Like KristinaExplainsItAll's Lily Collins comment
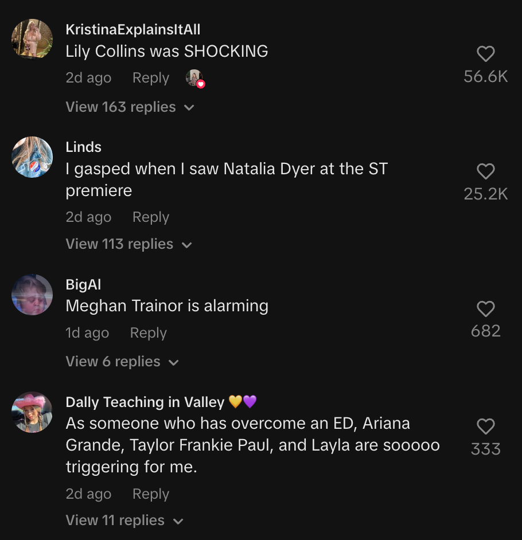Image resolution: width=522 pixels, height=540 pixels. click(485, 54)
